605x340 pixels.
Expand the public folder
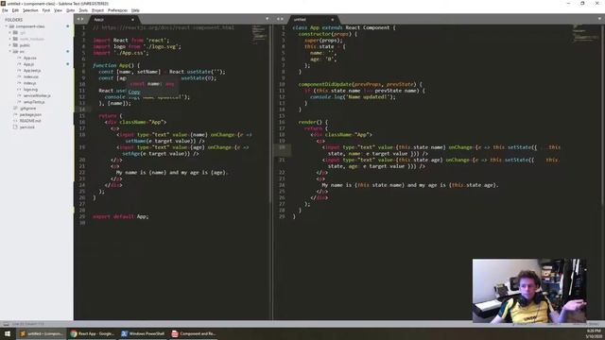10,45
